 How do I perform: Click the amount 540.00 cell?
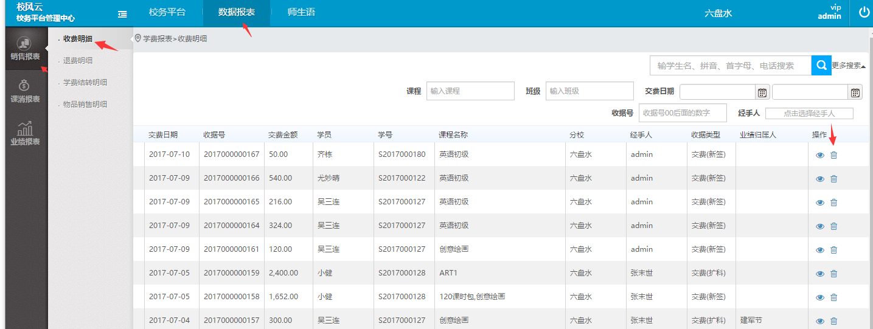280,178
